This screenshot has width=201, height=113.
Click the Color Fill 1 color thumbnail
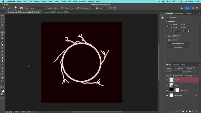(171, 90)
